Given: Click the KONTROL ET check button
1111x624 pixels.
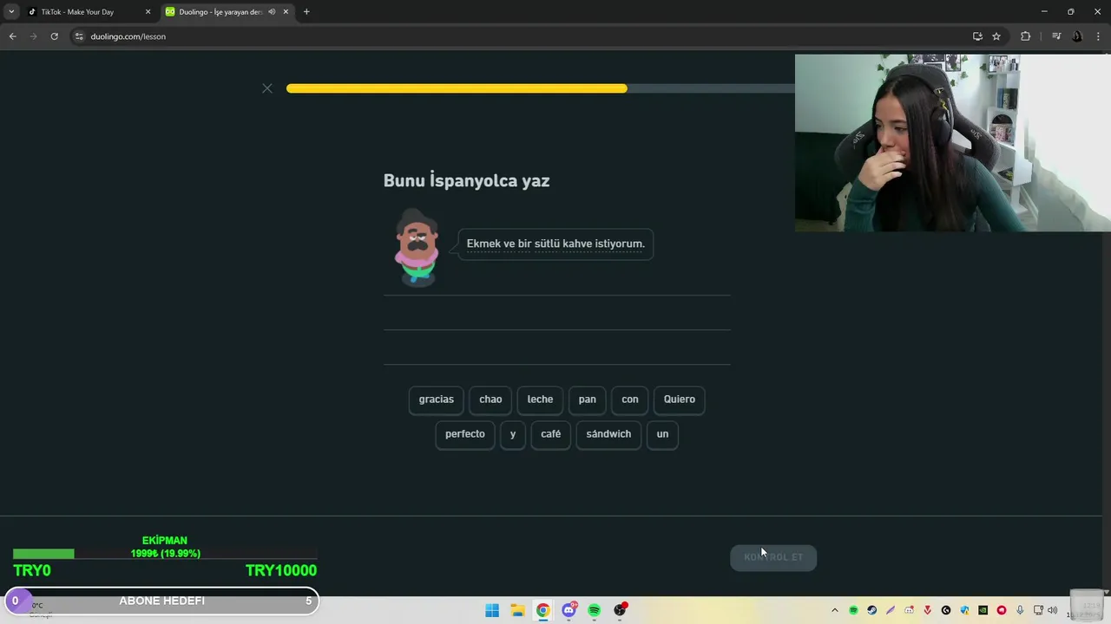Looking at the screenshot, I should pos(773,557).
